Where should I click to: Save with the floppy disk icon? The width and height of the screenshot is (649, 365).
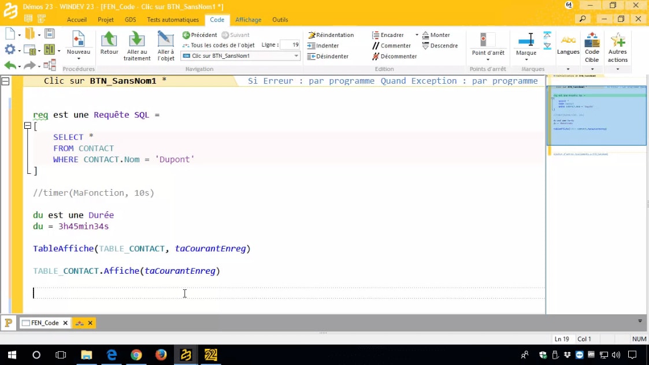[50, 33]
